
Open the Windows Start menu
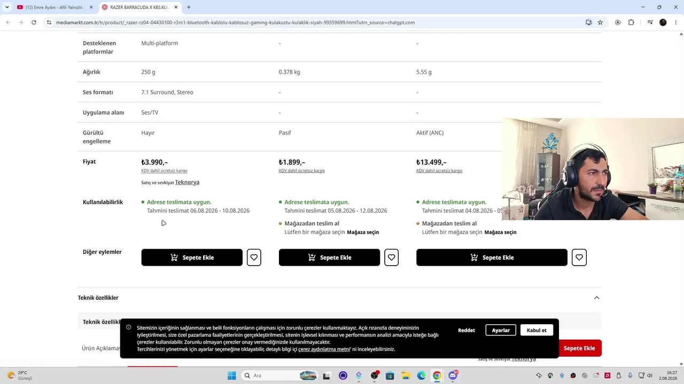[231, 375]
